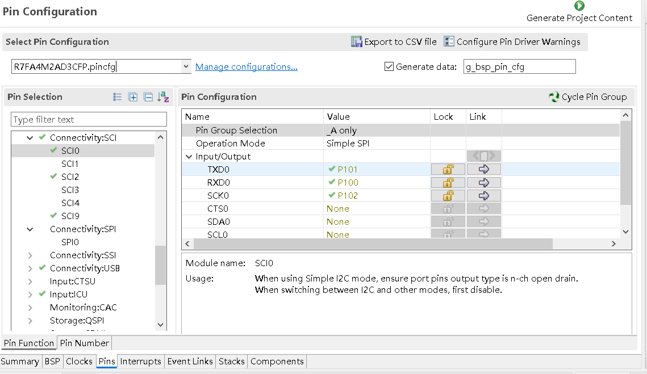Click the pin table horizontal scrollbar
Image resolution: width=647 pixels, height=374 pixels.
[373, 243]
